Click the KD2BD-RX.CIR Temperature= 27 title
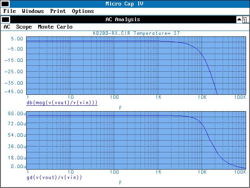The image size is (250, 188). (136, 33)
